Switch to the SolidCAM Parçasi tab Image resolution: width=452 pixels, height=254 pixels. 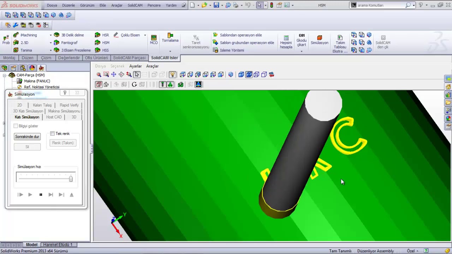click(129, 58)
